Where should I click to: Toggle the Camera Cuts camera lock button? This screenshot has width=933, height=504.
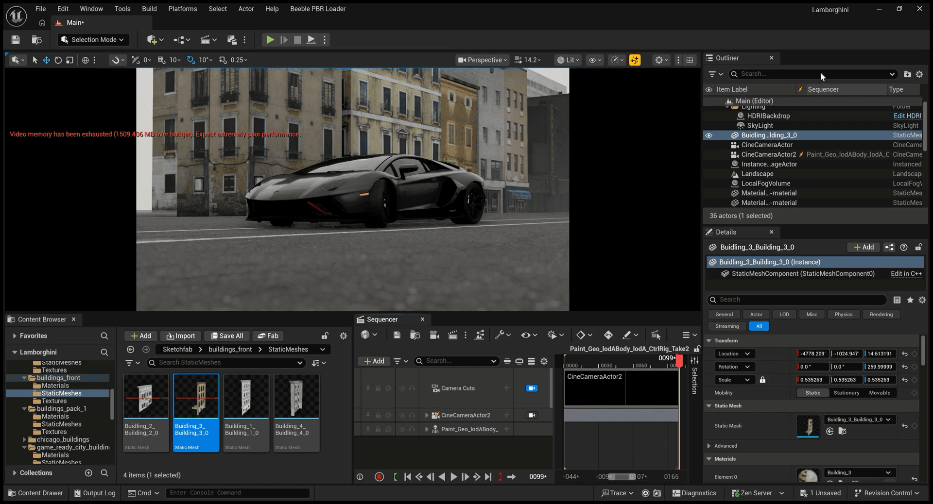pyautogui.click(x=532, y=388)
